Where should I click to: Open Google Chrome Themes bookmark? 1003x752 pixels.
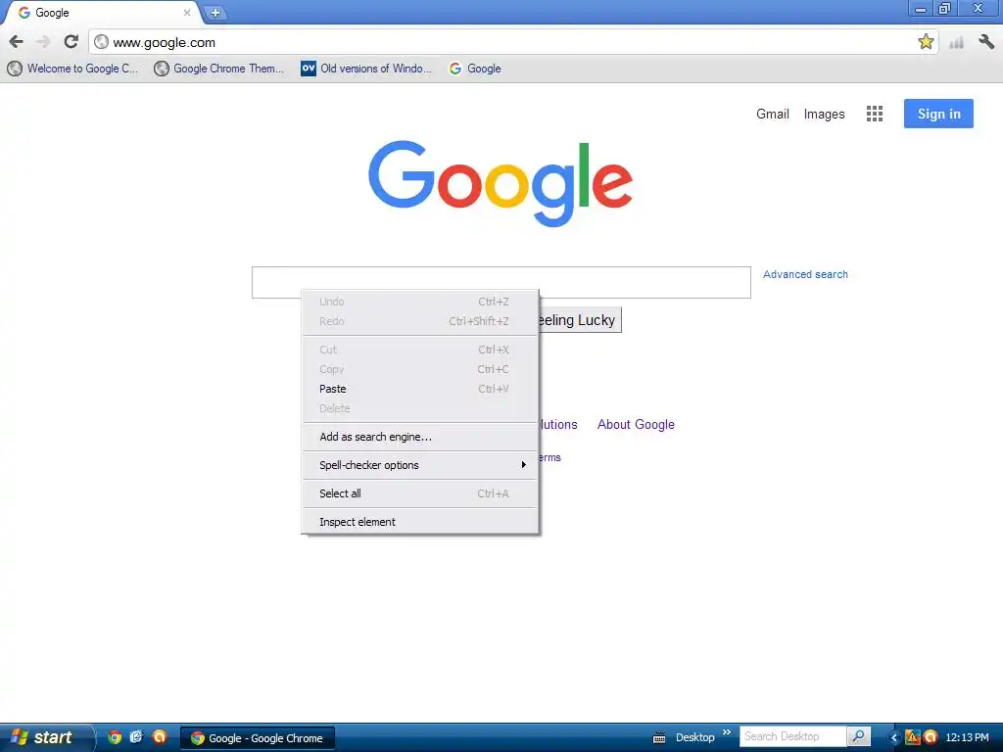click(x=218, y=69)
